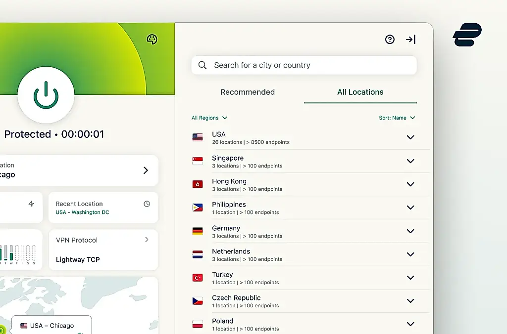Viewport: 507px width, 334px height.
Task: Click the power button to disconnect VPN
Action: pos(46,95)
